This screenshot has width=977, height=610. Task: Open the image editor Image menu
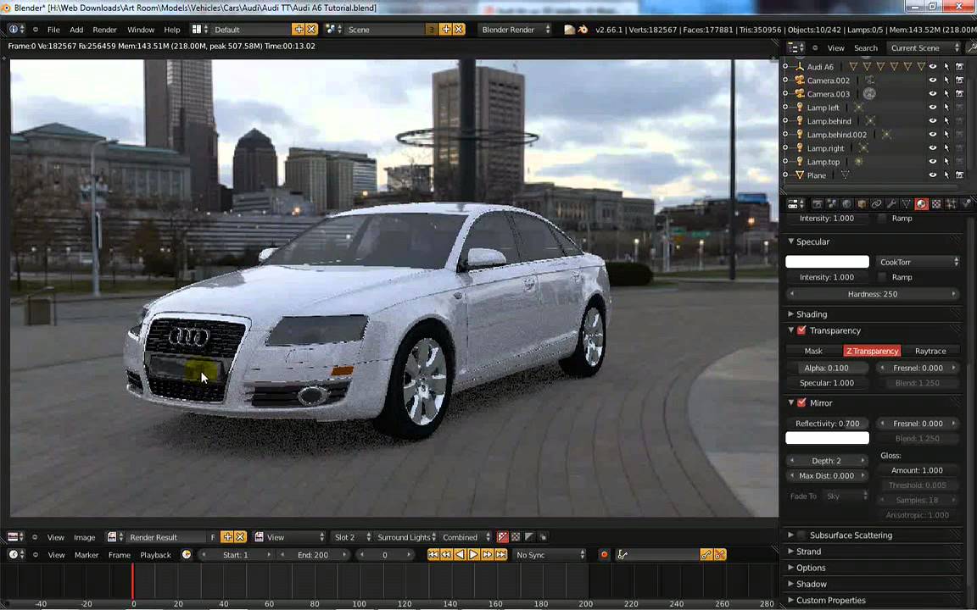85,537
